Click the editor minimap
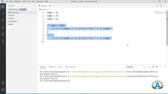The width and height of the screenshot is (168, 94). tap(160, 12)
